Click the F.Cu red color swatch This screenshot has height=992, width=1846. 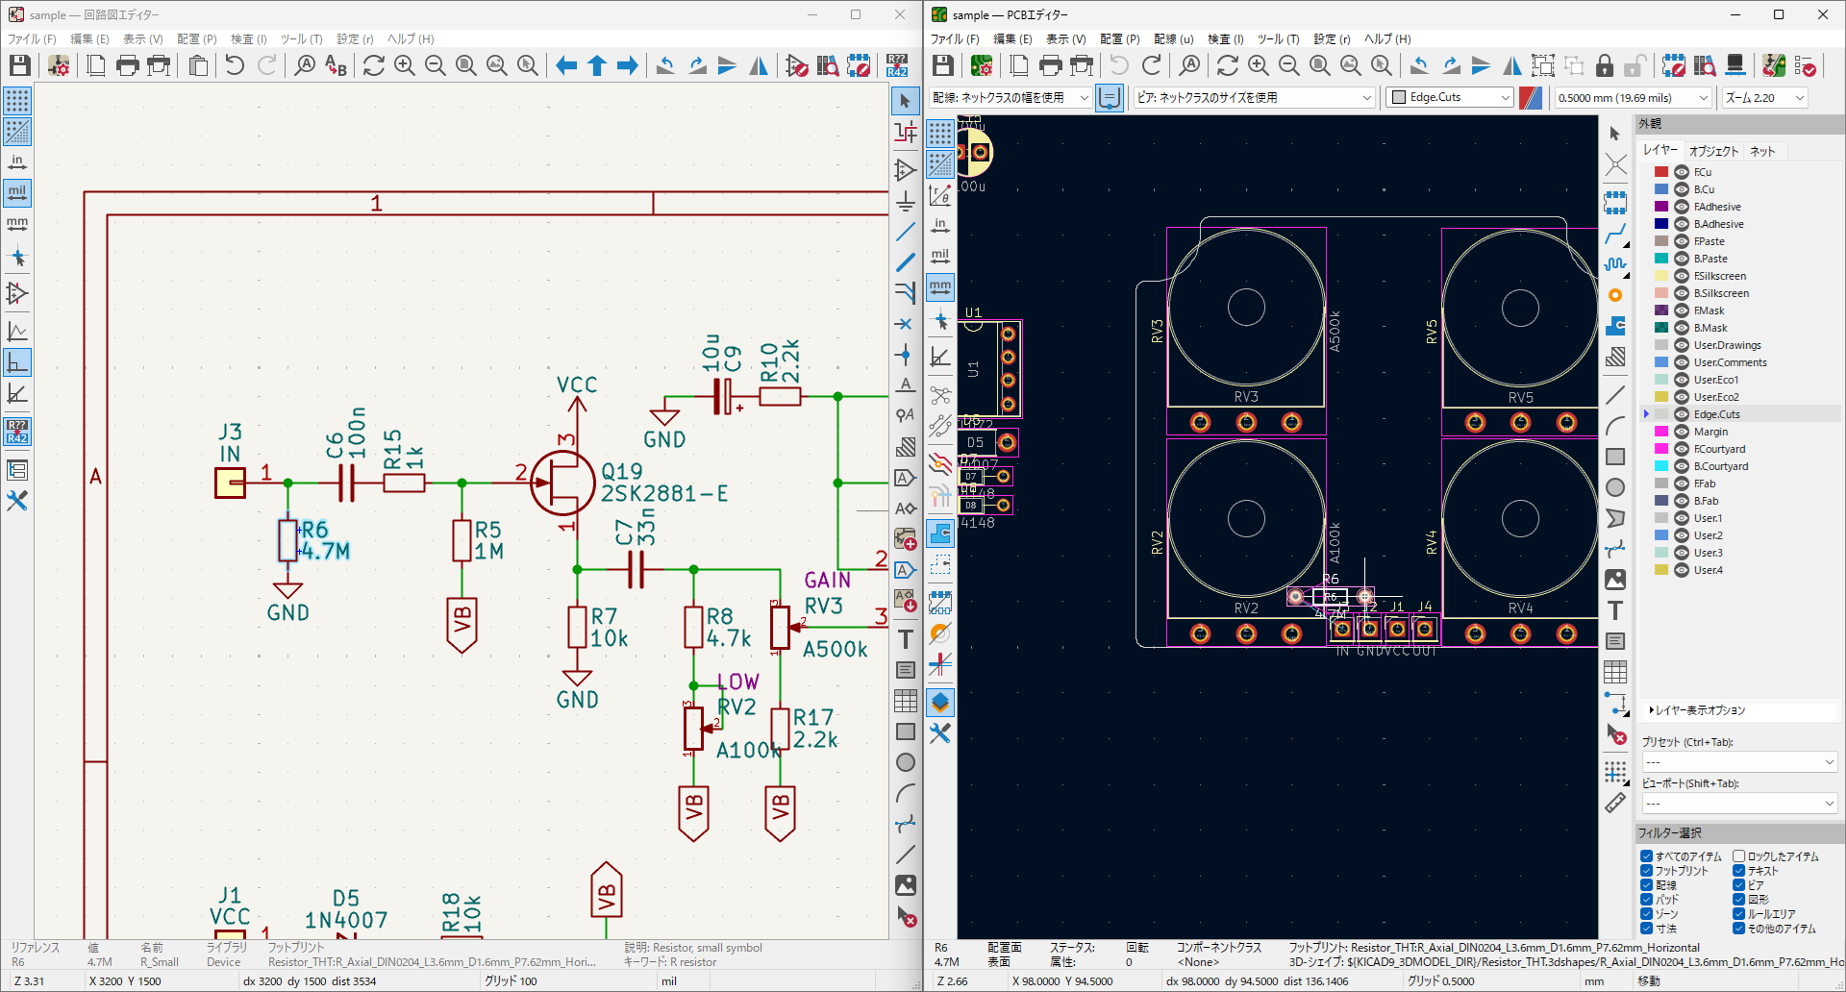[x=1660, y=172]
